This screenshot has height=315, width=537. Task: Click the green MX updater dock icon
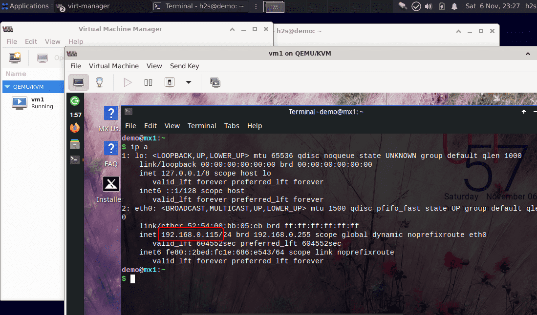75,101
